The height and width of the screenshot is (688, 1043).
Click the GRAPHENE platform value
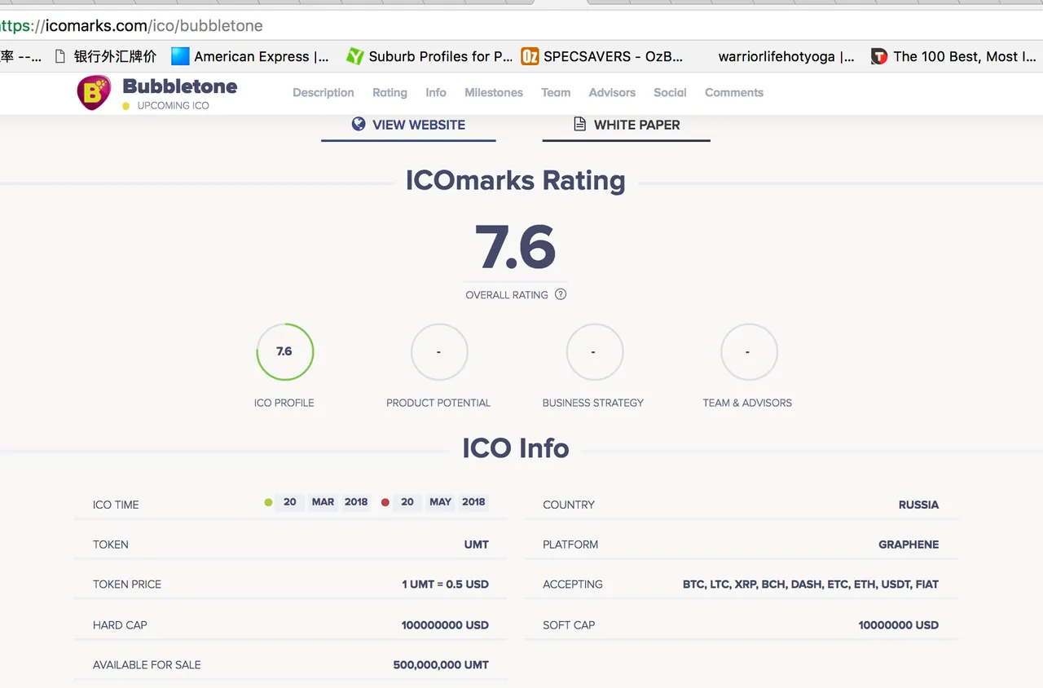coord(909,545)
